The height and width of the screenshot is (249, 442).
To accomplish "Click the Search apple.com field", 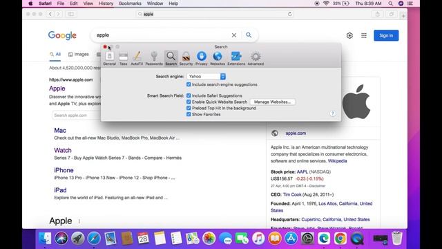I will [77, 116].
